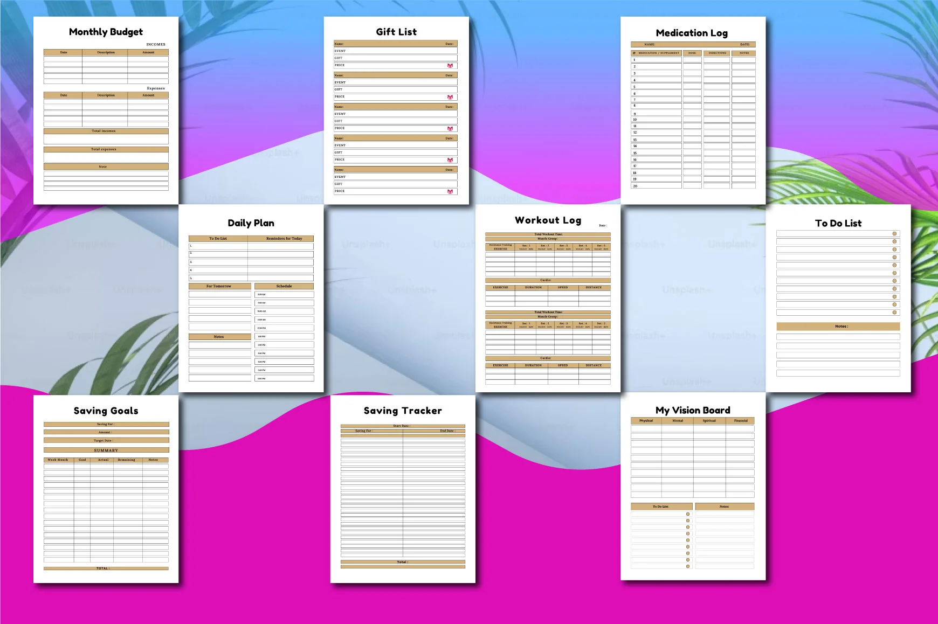Click the Spiritual column in Vision Board
The height and width of the screenshot is (624, 938).
pyautogui.click(x=709, y=421)
